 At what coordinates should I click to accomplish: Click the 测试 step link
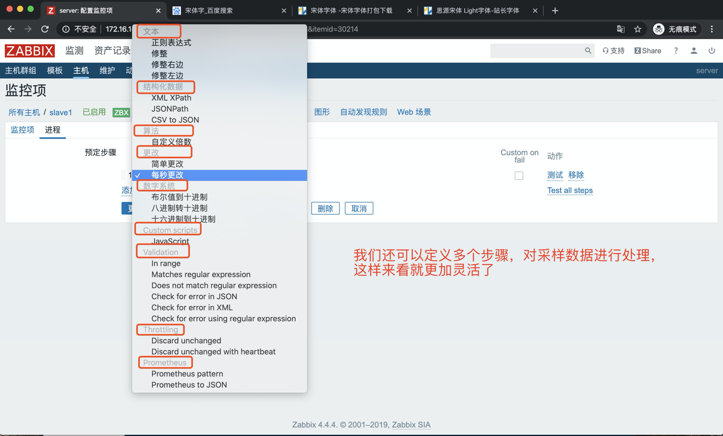pyautogui.click(x=555, y=175)
